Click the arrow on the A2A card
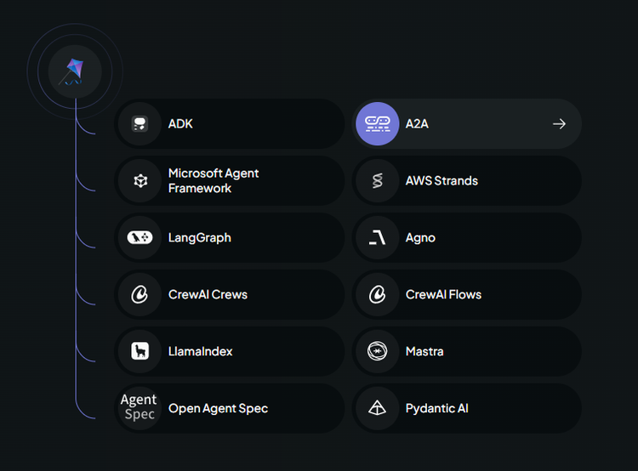Image resolution: width=638 pixels, height=471 pixels. click(x=560, y=123)
